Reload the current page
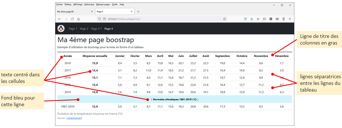342x128 pixels. pyautogui.click(x=72, y=19)
